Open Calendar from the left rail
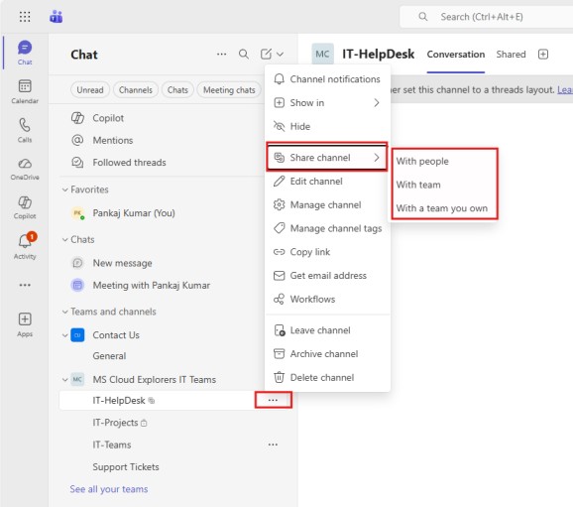Viewport: 573px width, 507px height. point(25,91)
